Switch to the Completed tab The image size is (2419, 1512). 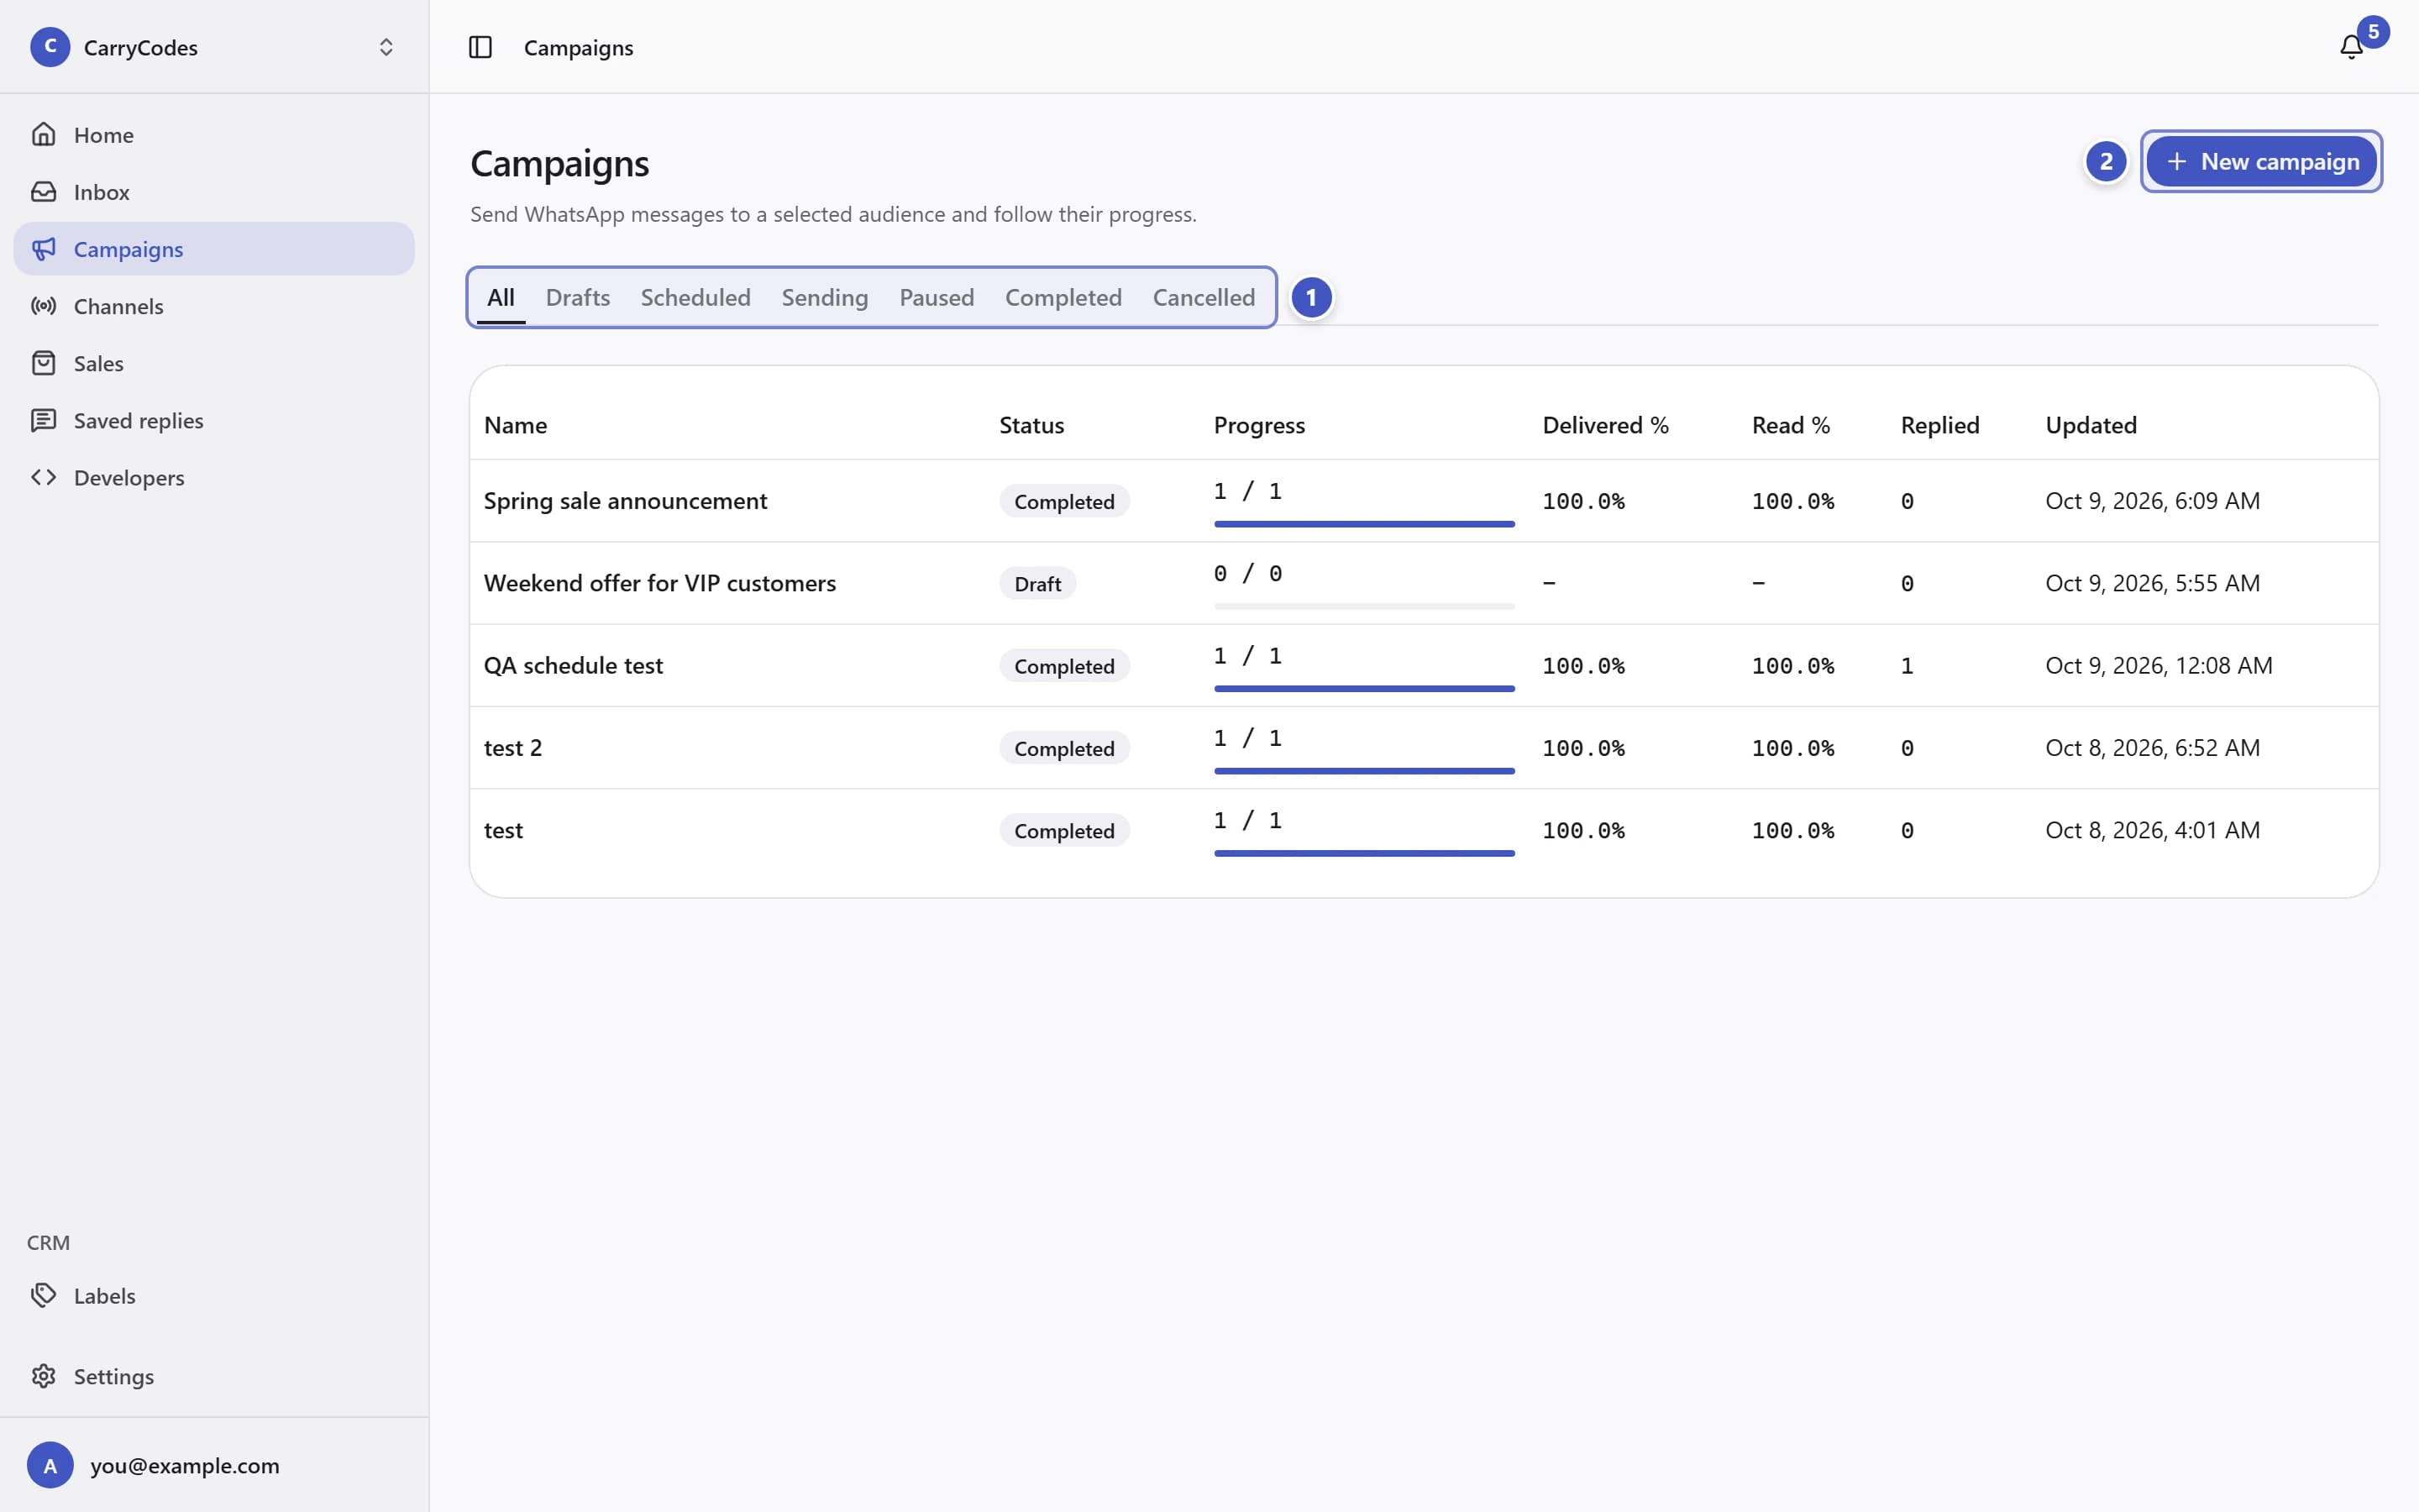click(x=1063, y=297)
